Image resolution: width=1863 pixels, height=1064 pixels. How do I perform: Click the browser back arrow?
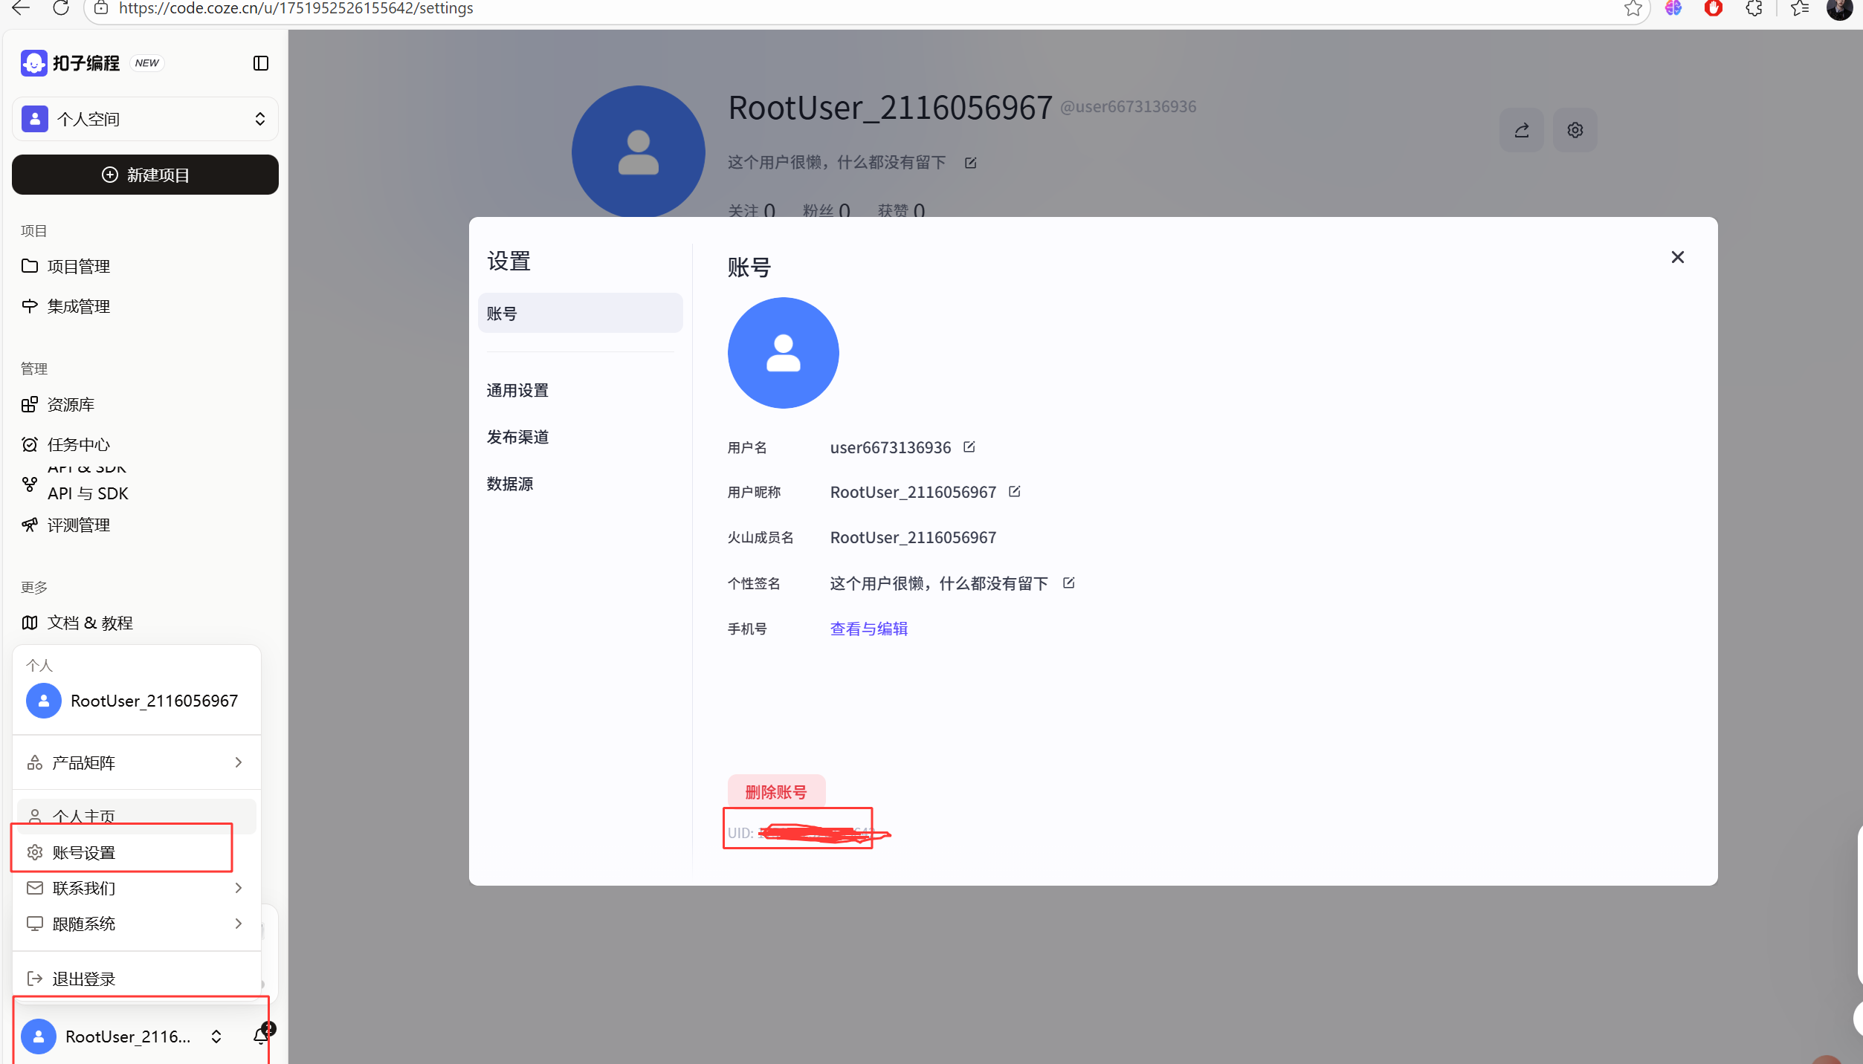coord(22,8)
